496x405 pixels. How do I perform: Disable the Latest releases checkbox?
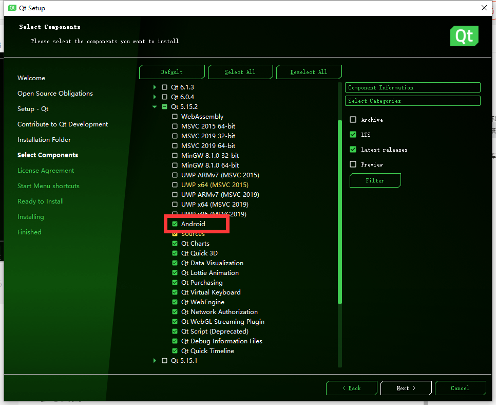(353, 150)
